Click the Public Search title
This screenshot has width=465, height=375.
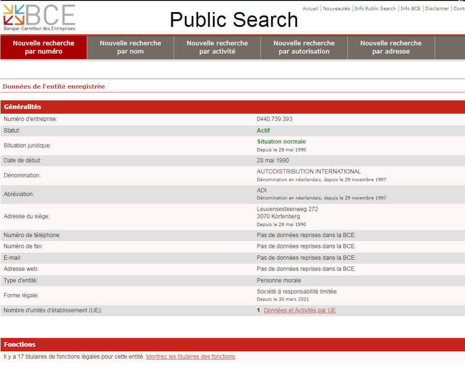233,20
